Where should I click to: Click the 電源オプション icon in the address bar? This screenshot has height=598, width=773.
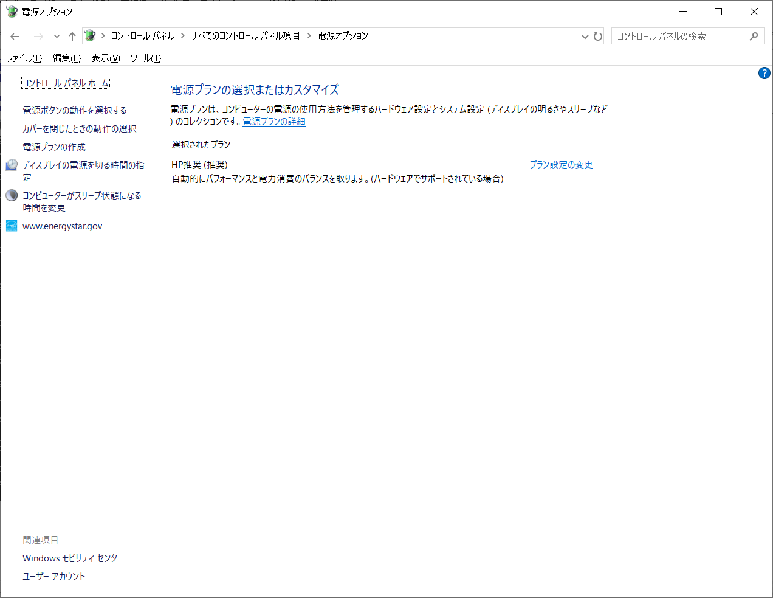[x=90, y=36]
